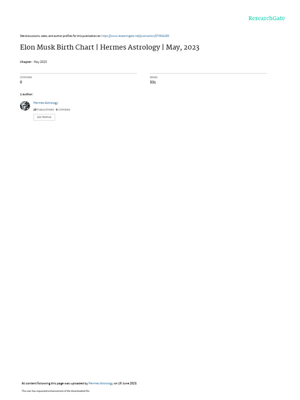Viewport: 300px width, 400px height.
Task: Click the READS heading label
Action: tap(154, 77)
